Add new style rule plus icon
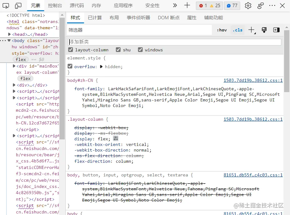 pyautogui.click(x=252, y=30)
